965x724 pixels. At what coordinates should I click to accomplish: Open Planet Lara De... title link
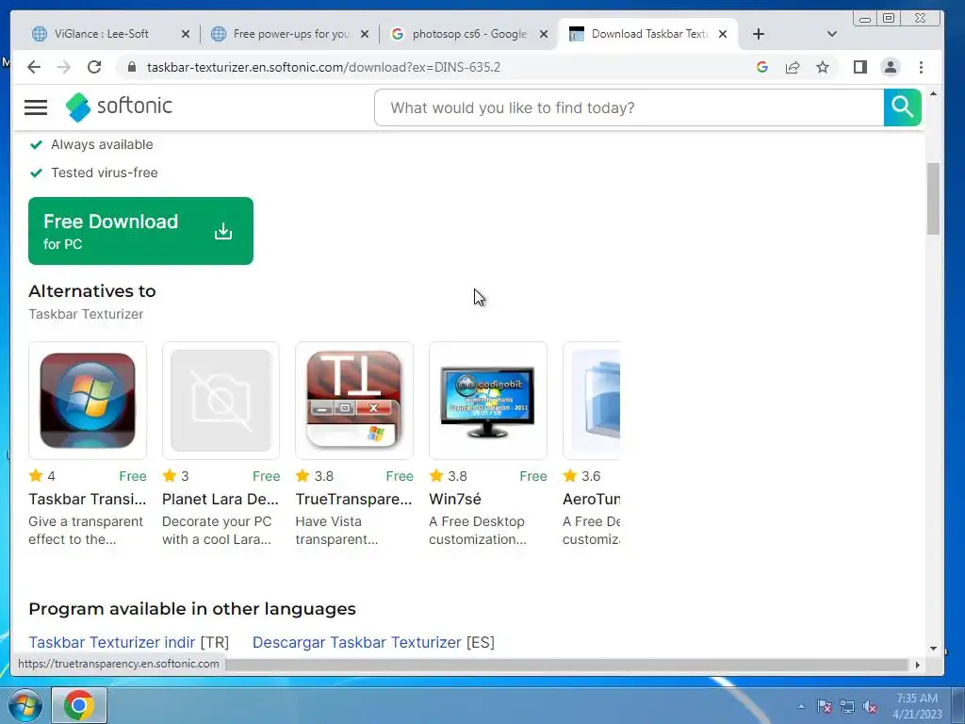221,500
